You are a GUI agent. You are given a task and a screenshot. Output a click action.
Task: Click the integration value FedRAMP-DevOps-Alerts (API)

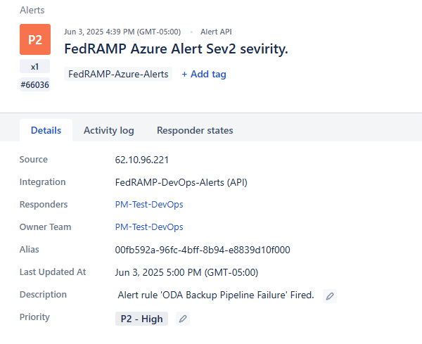click(x=181, y=182)
